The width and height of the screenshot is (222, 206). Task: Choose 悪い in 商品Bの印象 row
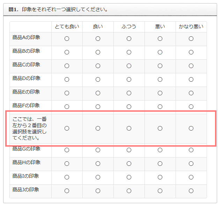point(160,52)
